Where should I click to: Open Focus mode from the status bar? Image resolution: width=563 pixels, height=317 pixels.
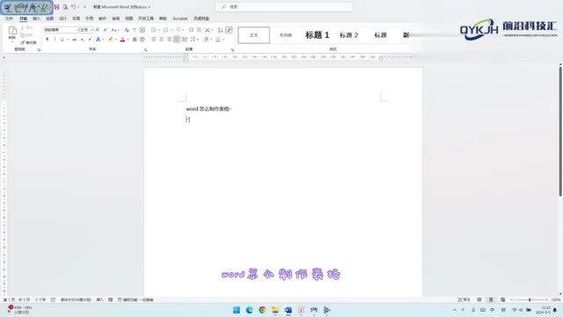(x=464, y=299)
